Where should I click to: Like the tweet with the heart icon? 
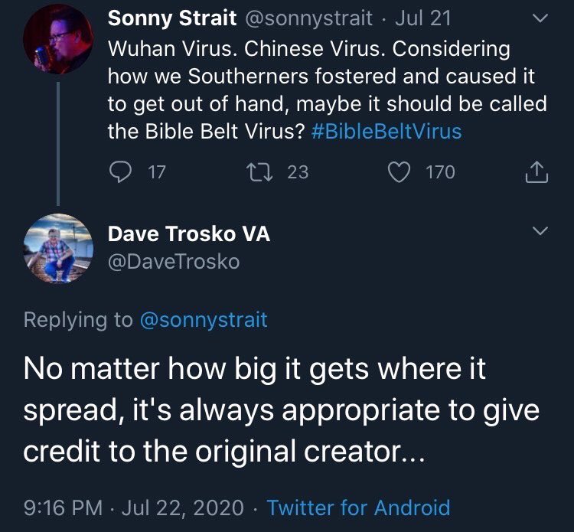(399, 172)
